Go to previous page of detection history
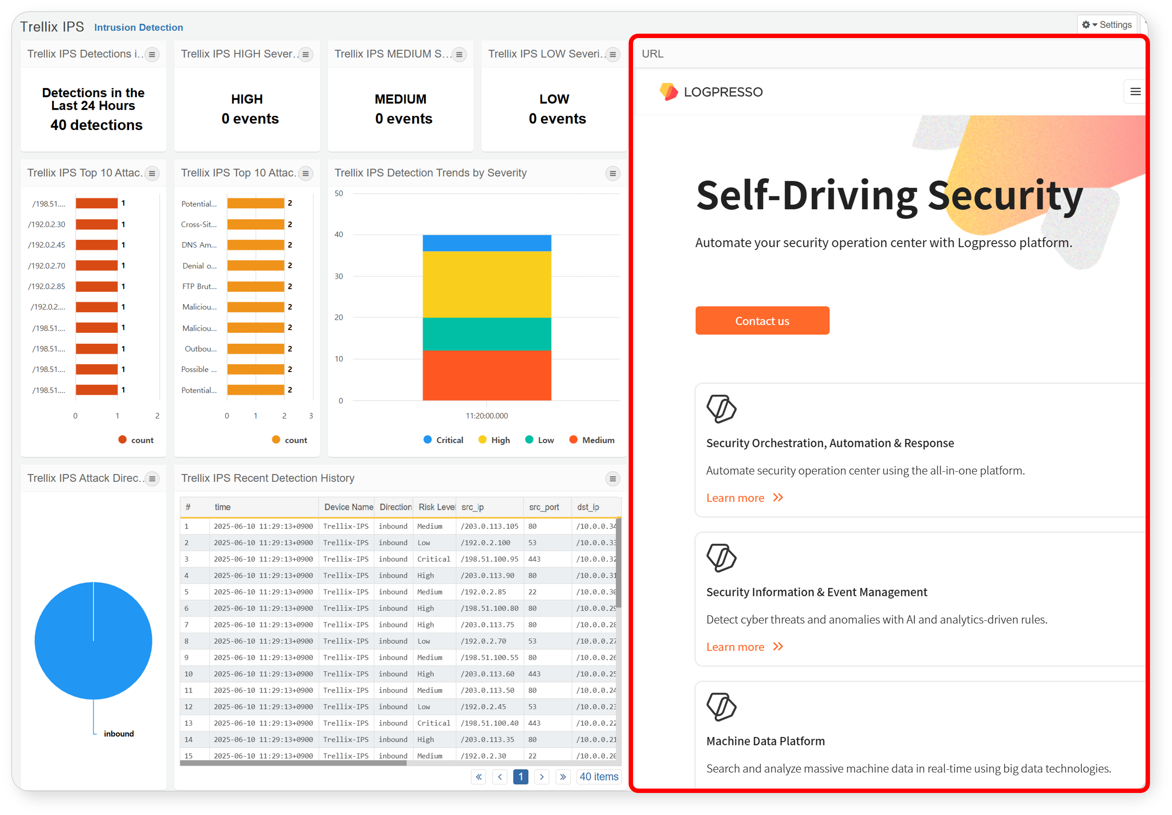Viewport: 1172px width, 815px height. [500, 776]
